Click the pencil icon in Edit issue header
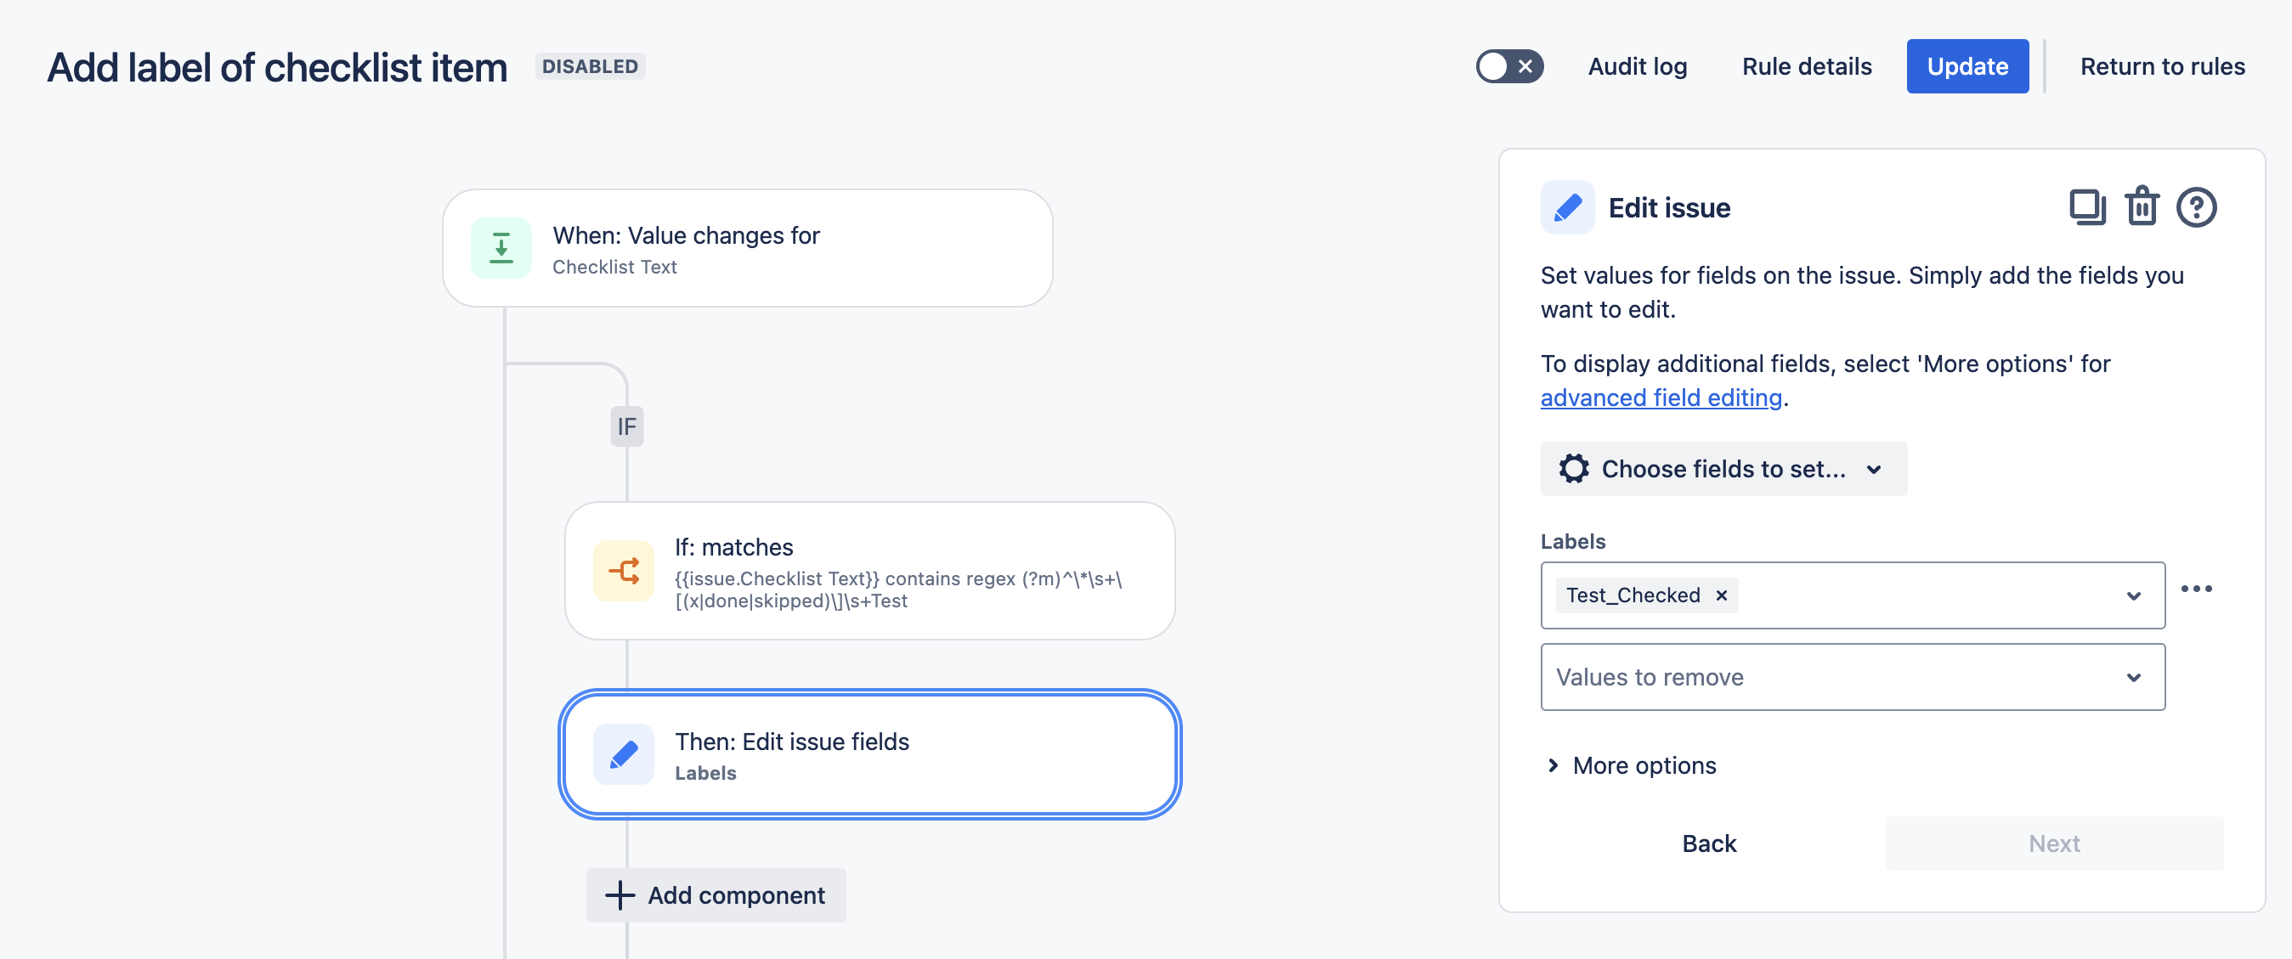This screenshot has width=2292, height=959. point(1567,207)
